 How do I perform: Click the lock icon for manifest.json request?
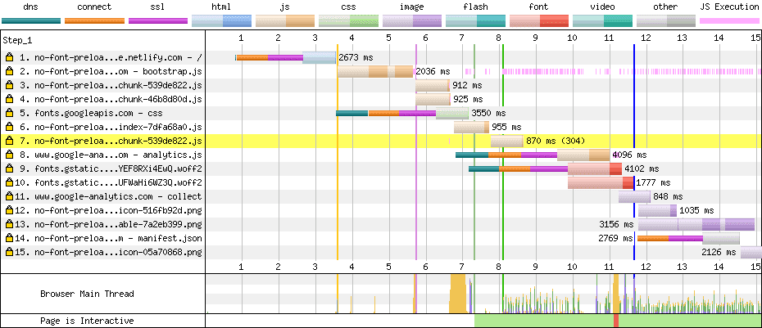coord(9,238)
